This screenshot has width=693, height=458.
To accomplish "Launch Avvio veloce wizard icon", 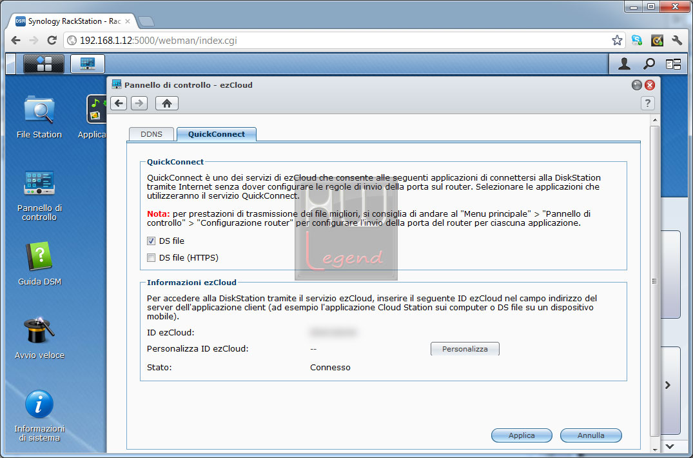I will pyautogui.click(x=39, y=338).
